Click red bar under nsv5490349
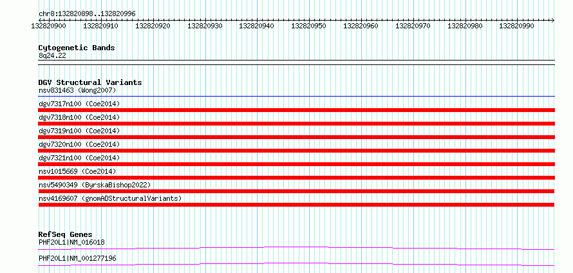This screenshot has height=273, width=573. pyautogui.click(x=296, y=191)
